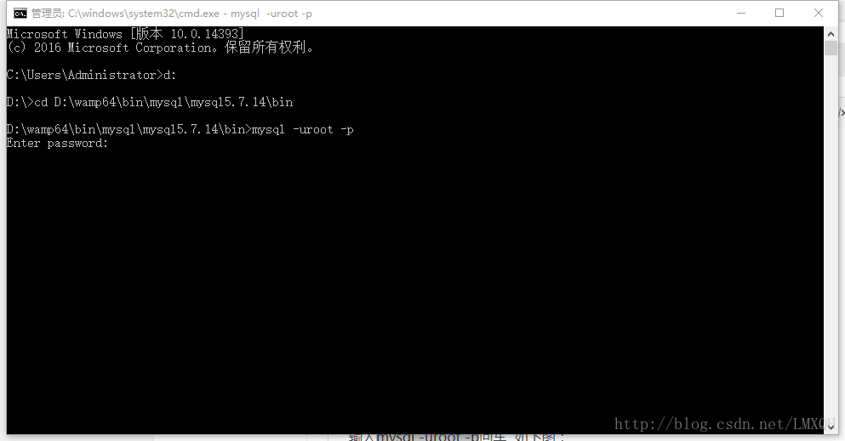This screenshot has width=845, height=441.
Task: Click the cd D:\wamp64\bin\mysql line
Action: click(x=150, y=102)
